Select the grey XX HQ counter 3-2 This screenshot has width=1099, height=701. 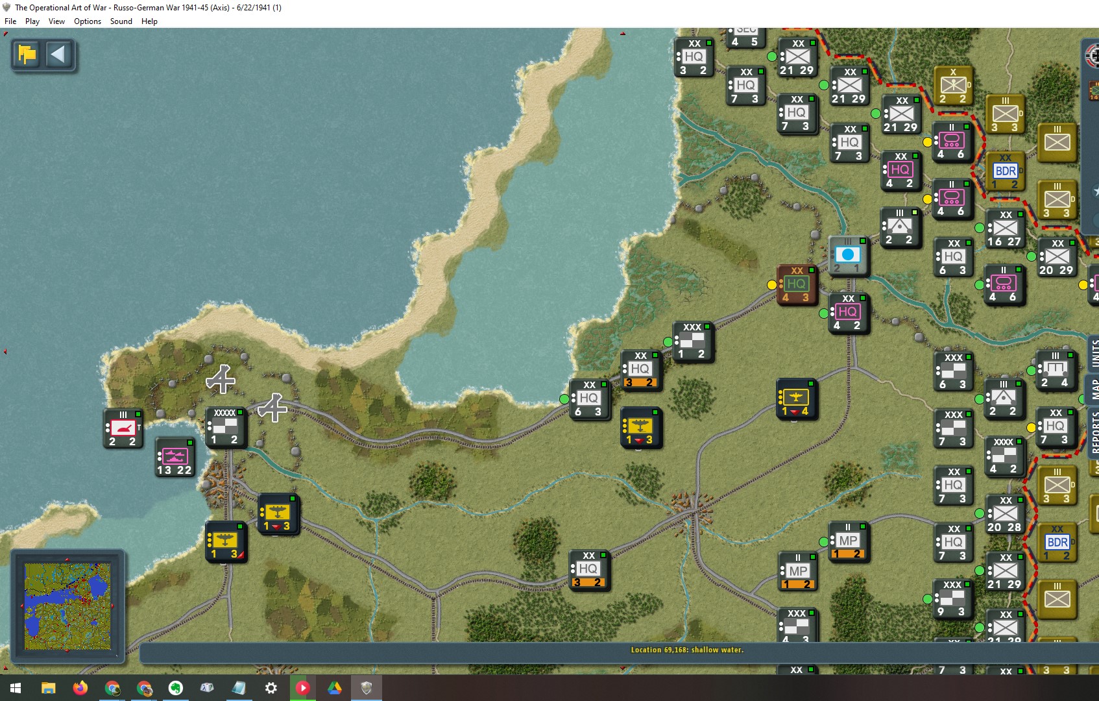tap(694, 57)
